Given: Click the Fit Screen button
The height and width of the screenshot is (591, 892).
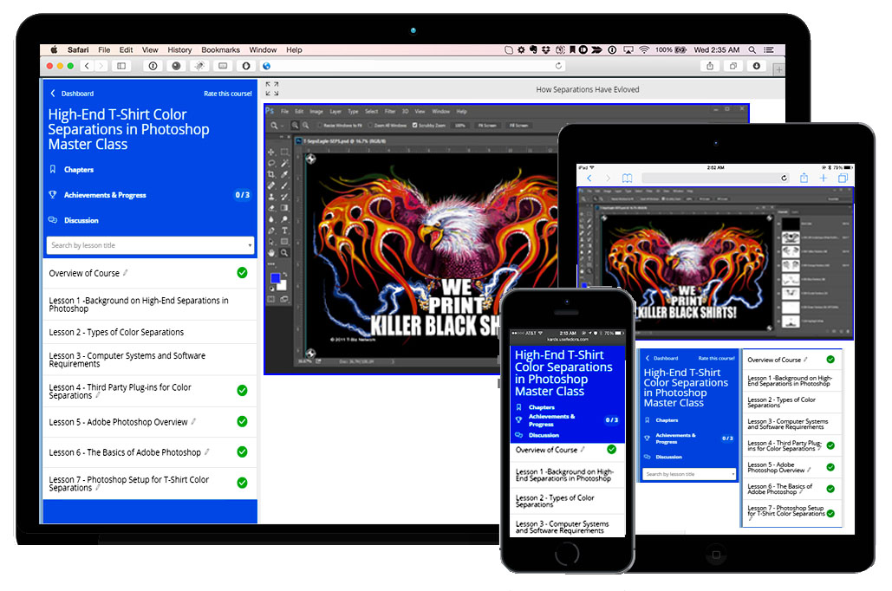Looking at the screenshot, I should click(x=487, y=125).
